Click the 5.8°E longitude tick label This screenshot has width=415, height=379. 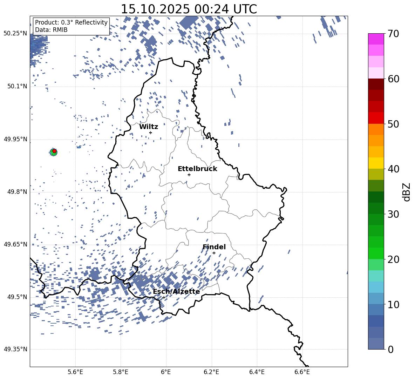click(x=121, y=372)
